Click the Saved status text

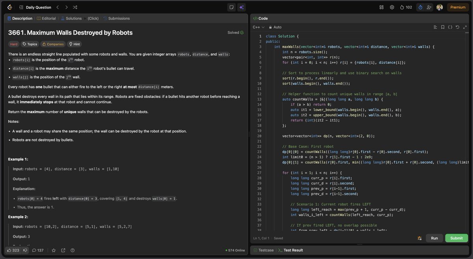278,238
